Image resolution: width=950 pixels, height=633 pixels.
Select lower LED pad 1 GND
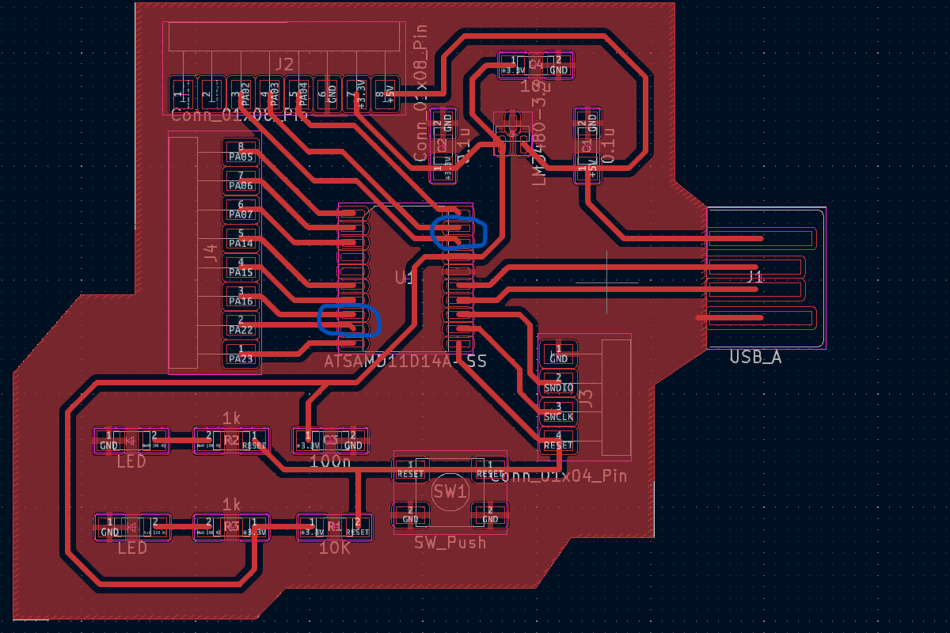(110, 527)
